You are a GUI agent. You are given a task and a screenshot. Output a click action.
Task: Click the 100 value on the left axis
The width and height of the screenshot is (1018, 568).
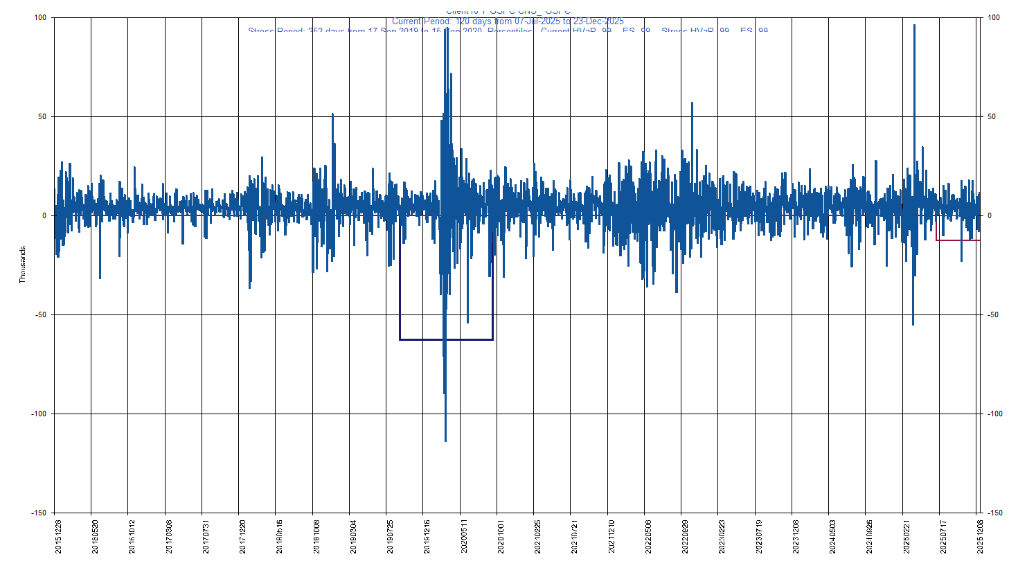(39, 18)
